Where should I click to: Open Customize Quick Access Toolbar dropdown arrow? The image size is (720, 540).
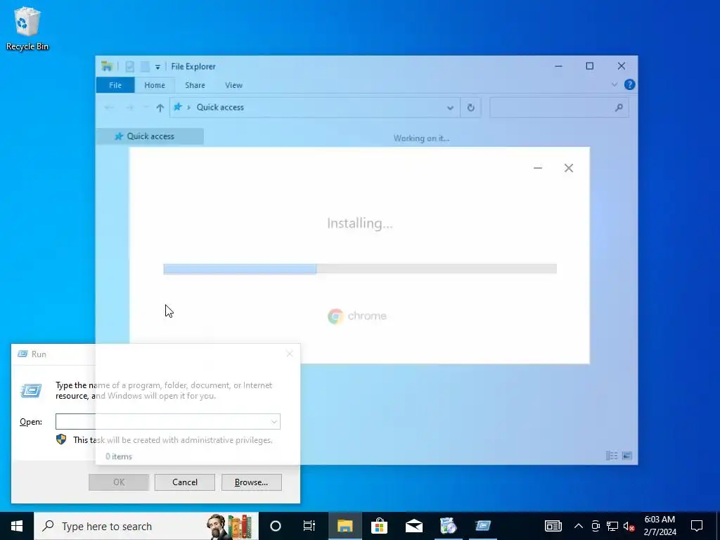pyautogui.click(x=157, y=67)
